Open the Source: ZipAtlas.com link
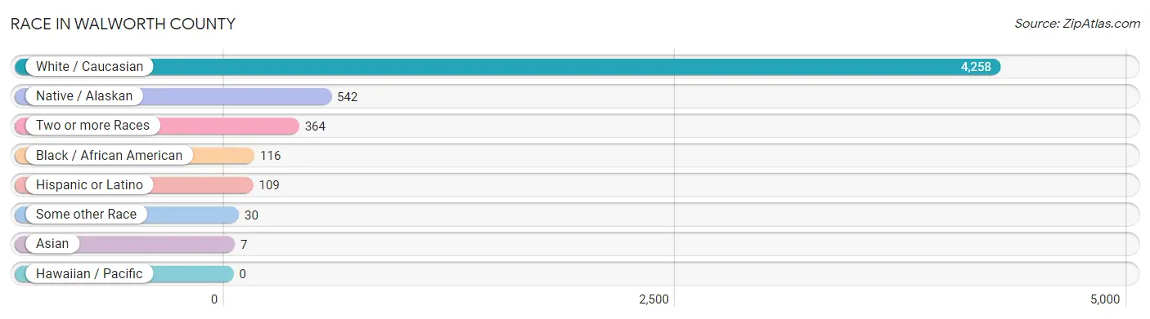Viewport: 1150px width, 319px height. click(1077, 24)
